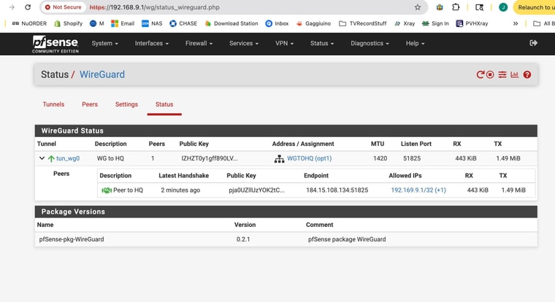The width and height of the screenshot is (555, 302).
Task: Click the pfSense logo
Action: (55, 44)
